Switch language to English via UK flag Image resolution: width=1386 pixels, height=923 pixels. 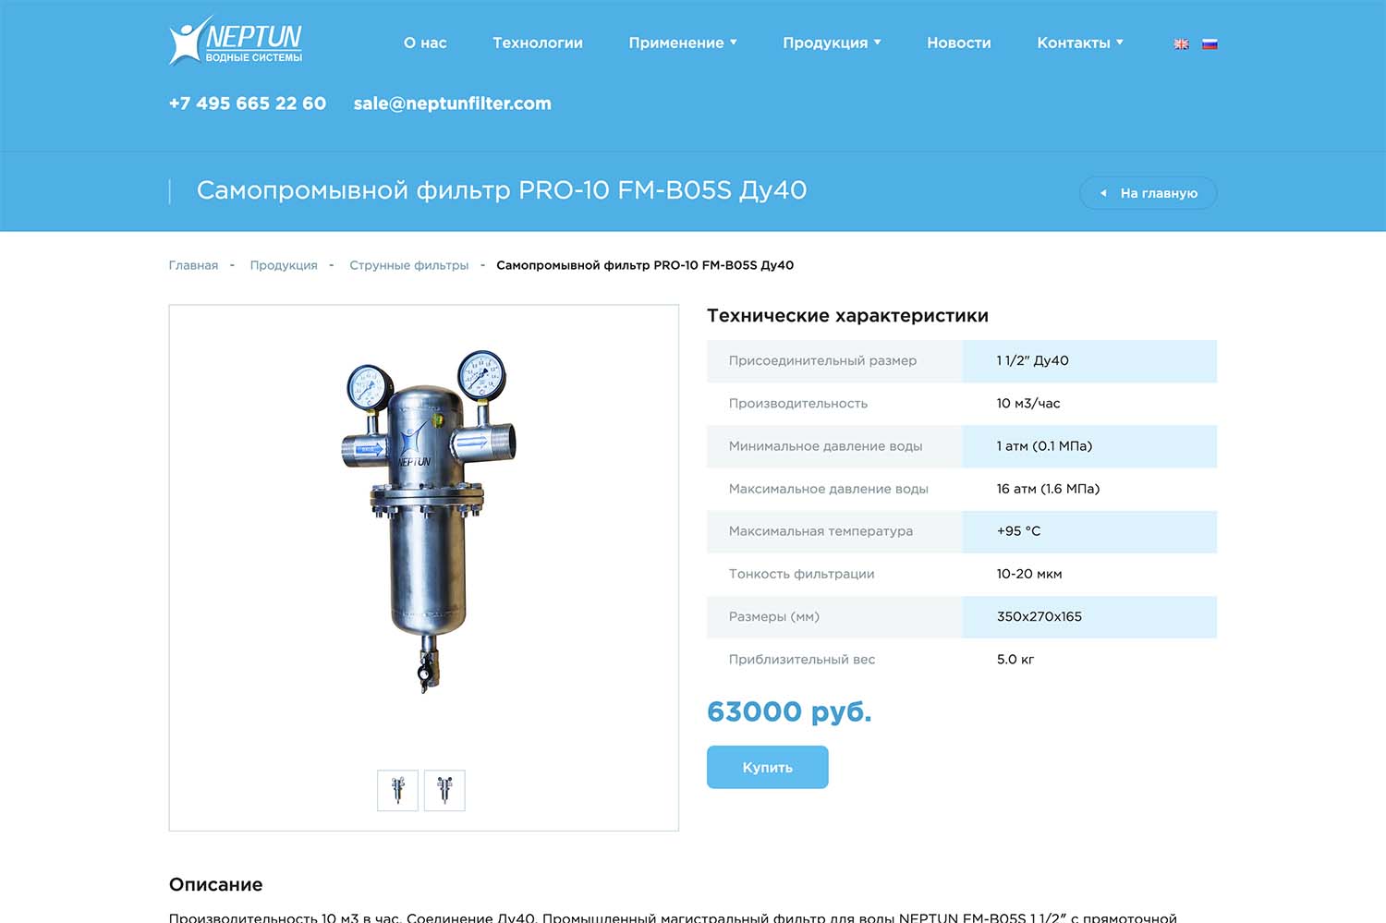pyautogui.click(x=1181, y=43)
